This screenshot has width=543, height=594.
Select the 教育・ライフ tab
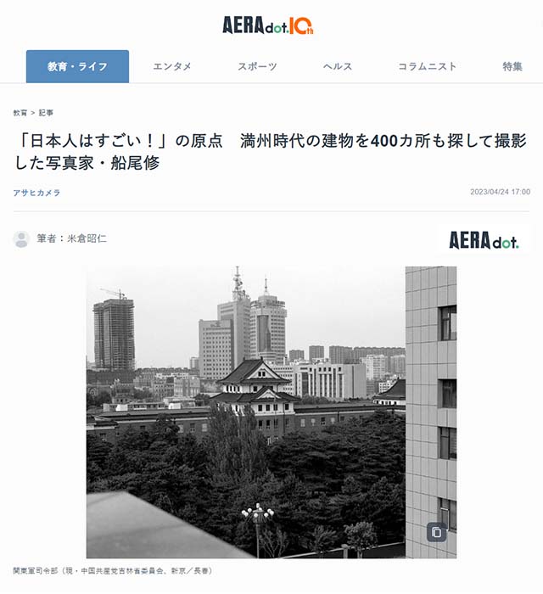77,66
